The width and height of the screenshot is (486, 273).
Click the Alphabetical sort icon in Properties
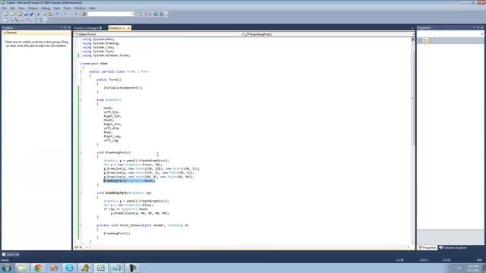tap(426, 40)
